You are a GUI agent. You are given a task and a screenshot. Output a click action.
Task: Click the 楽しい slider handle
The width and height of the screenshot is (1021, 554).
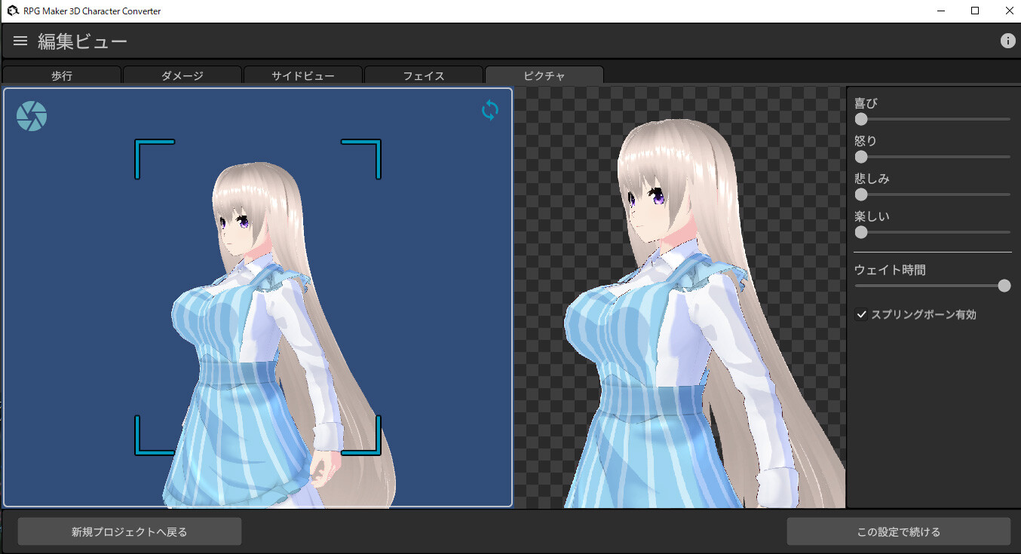(x=860, y=232)
